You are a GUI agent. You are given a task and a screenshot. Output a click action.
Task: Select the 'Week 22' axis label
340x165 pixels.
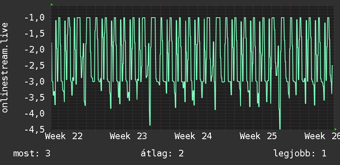pyautogui.click(x=64, y=136)
